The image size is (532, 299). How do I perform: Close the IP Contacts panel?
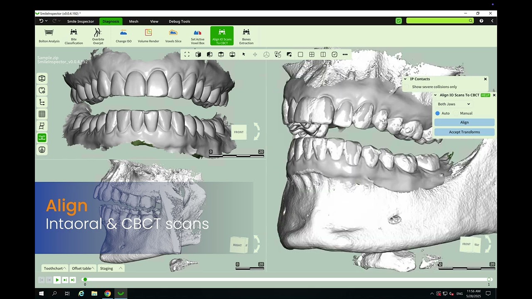pyautogui.click(x=485, y=79)
